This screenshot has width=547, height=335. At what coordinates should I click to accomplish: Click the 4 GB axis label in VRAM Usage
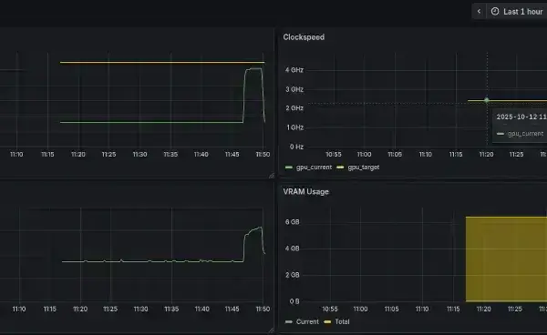(292, 249)
